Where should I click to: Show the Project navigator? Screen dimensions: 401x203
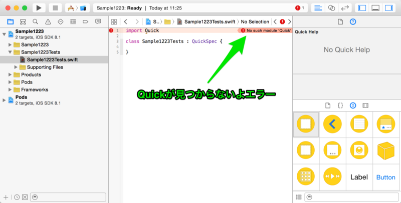coord(10,21)
